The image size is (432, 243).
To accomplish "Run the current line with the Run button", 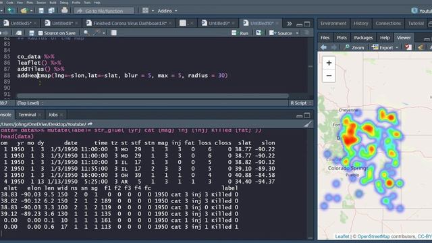I will coord(240,33).
